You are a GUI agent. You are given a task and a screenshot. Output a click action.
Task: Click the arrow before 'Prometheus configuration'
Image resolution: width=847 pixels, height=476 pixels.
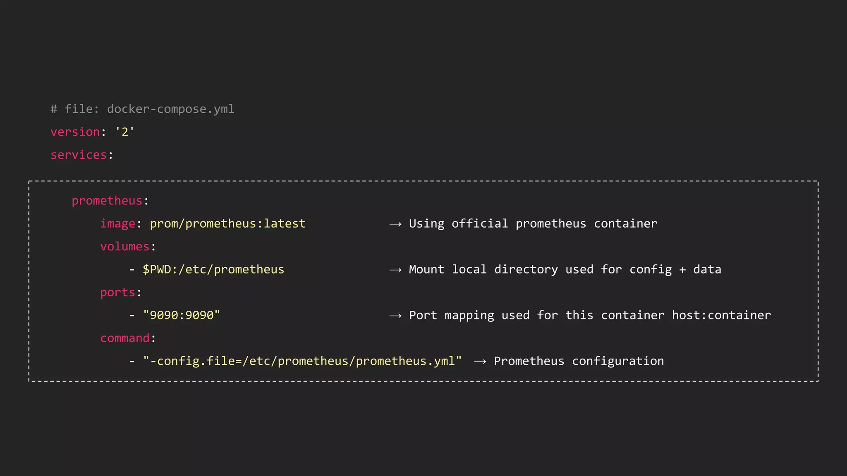click(x=480, y=362)
